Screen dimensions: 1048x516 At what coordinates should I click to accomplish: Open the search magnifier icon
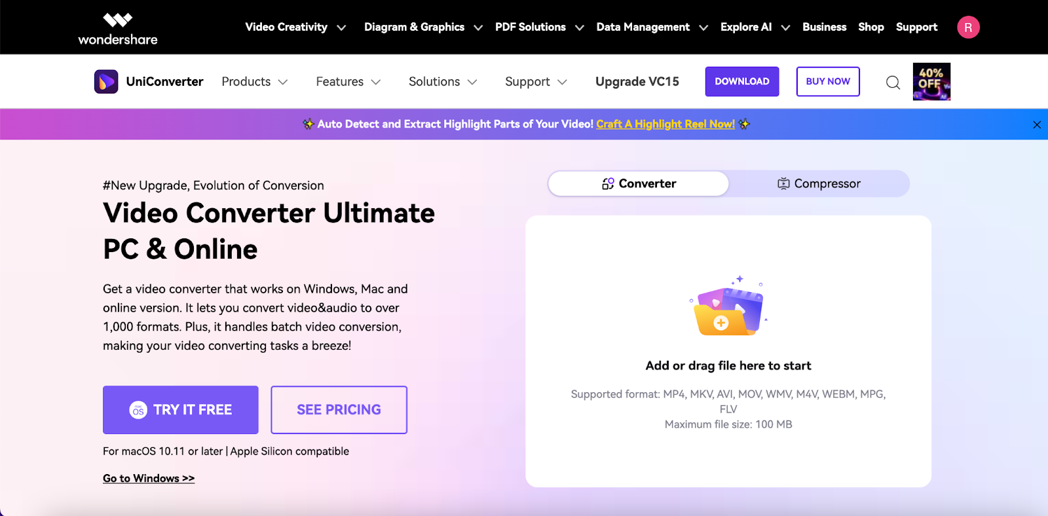[893, 83]
